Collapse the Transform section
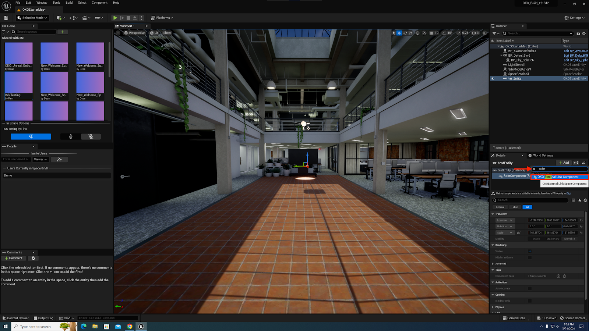Image resolution: width=589 pixels, height=331 pixels. click(x=493, y=214)
